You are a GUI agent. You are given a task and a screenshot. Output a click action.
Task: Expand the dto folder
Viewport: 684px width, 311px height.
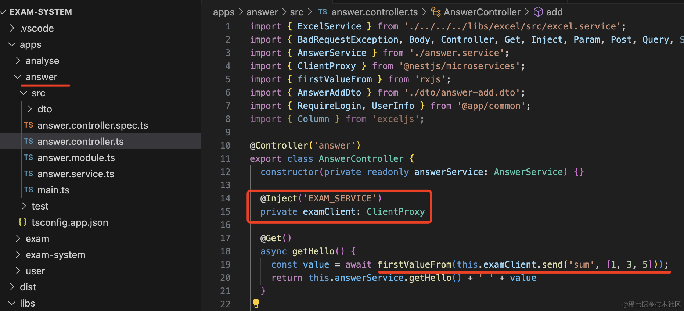click(x=30, y=109)
